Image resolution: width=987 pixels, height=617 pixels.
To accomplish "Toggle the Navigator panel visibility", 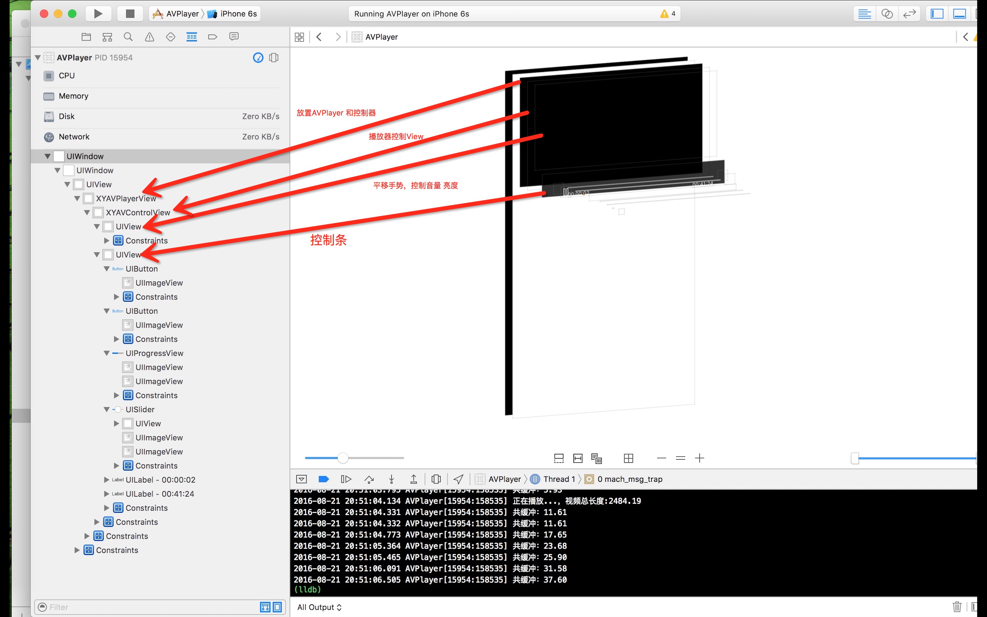I will [937, 14].
